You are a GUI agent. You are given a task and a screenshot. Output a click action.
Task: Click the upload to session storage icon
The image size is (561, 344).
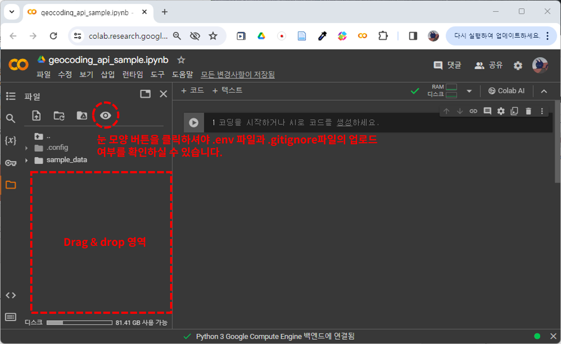tap(36, 116)
